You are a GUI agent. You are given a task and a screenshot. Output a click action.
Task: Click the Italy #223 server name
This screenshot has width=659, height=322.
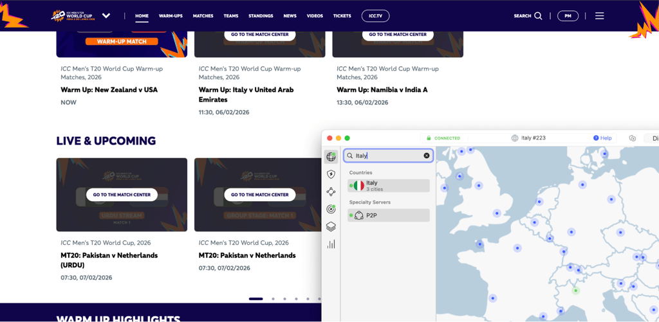coord(534,138)
